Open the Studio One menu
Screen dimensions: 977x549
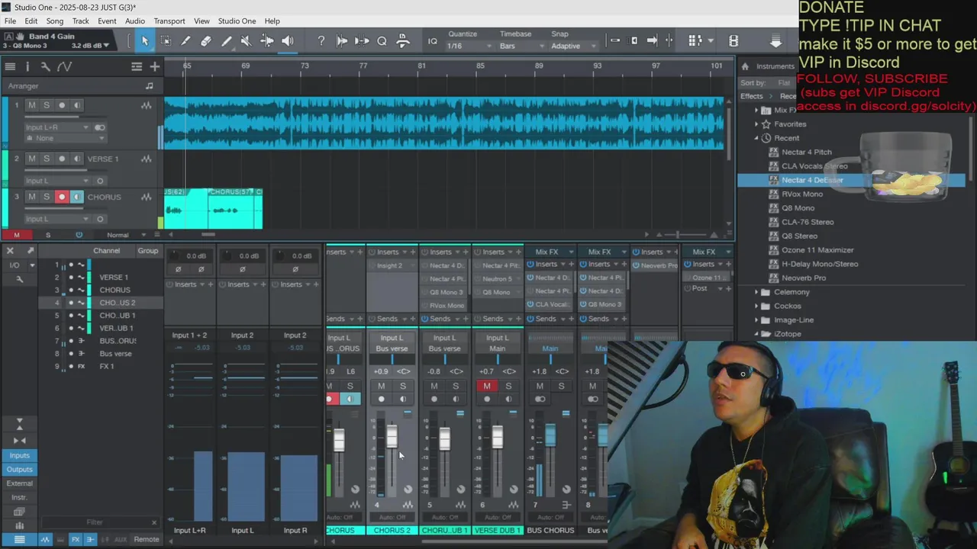point(237,21)
